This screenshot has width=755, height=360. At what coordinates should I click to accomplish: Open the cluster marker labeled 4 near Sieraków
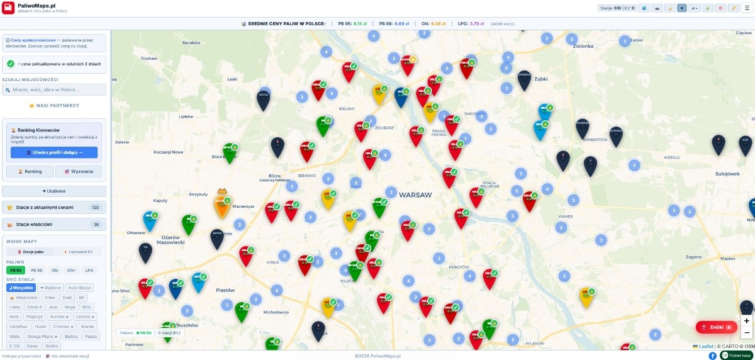pos(325,52)
